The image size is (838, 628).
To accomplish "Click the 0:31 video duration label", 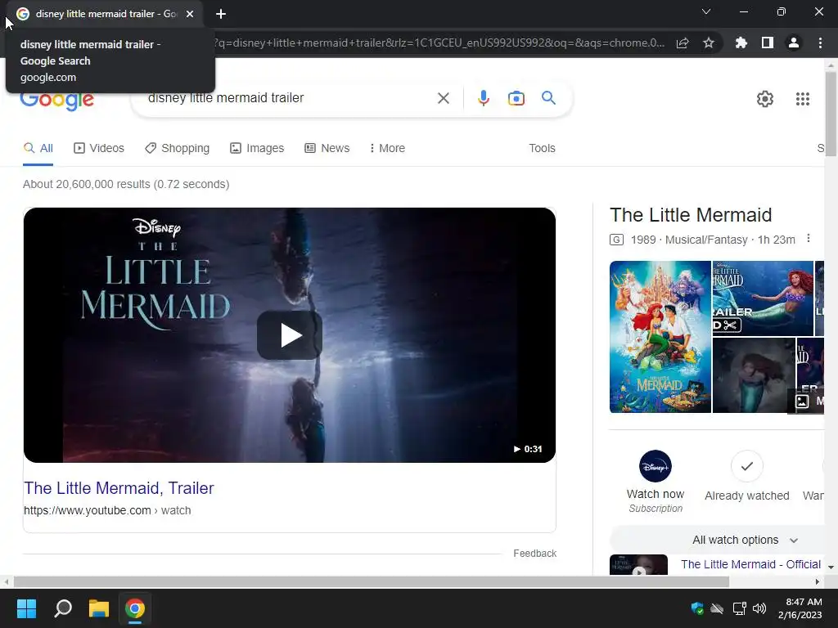I will [x=528, y=449].
